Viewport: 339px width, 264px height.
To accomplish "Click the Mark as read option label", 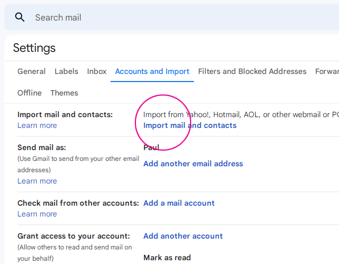I will click(167, 258).
